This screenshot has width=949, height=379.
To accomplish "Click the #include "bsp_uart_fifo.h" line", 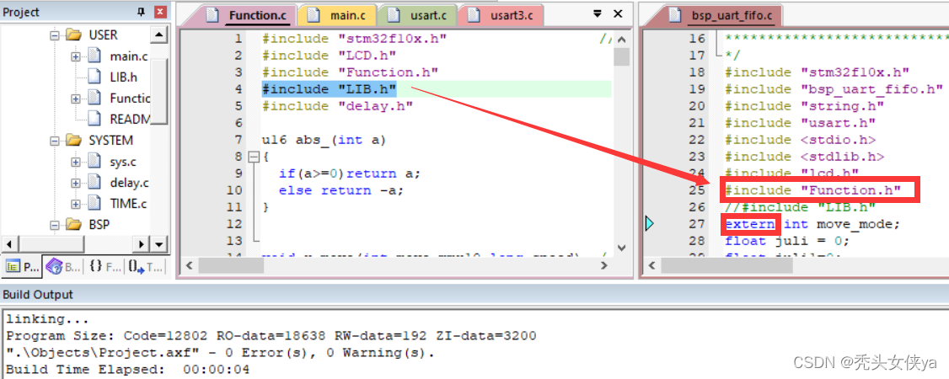I will coord(834,89).
